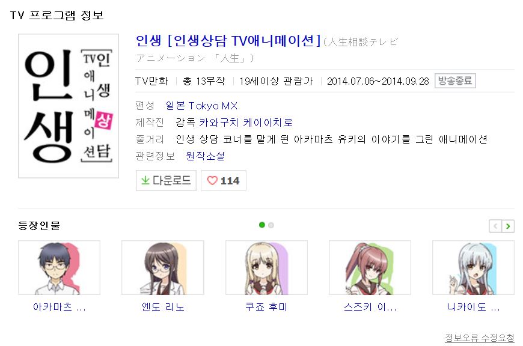Open 엔도 리노 character image

(163, 268)
